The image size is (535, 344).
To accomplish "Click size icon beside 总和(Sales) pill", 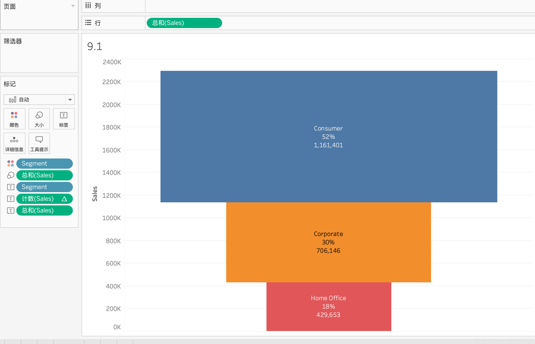I will pyautogui.click(x=10, y=175).
